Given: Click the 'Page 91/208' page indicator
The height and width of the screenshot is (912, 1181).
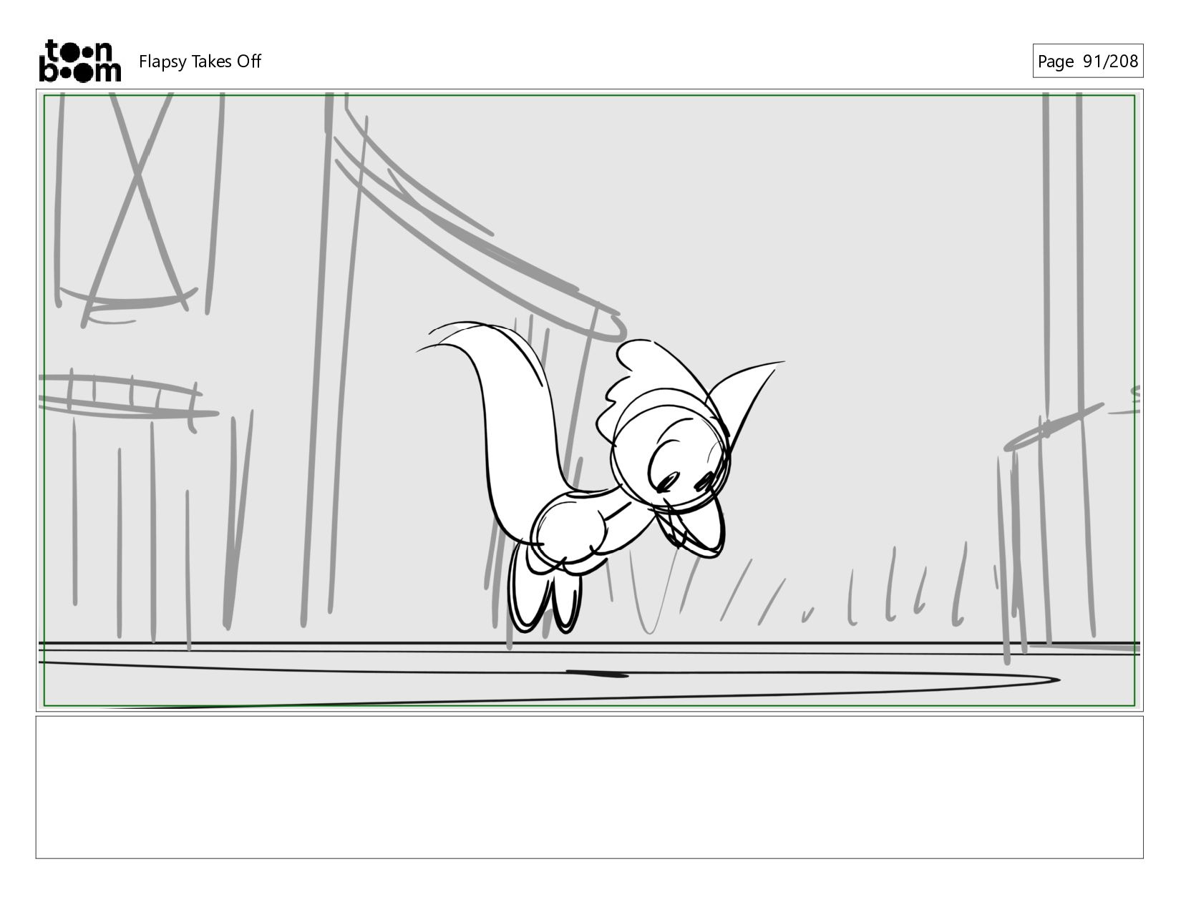Looking at the screenshot, I should [1087, 62].
